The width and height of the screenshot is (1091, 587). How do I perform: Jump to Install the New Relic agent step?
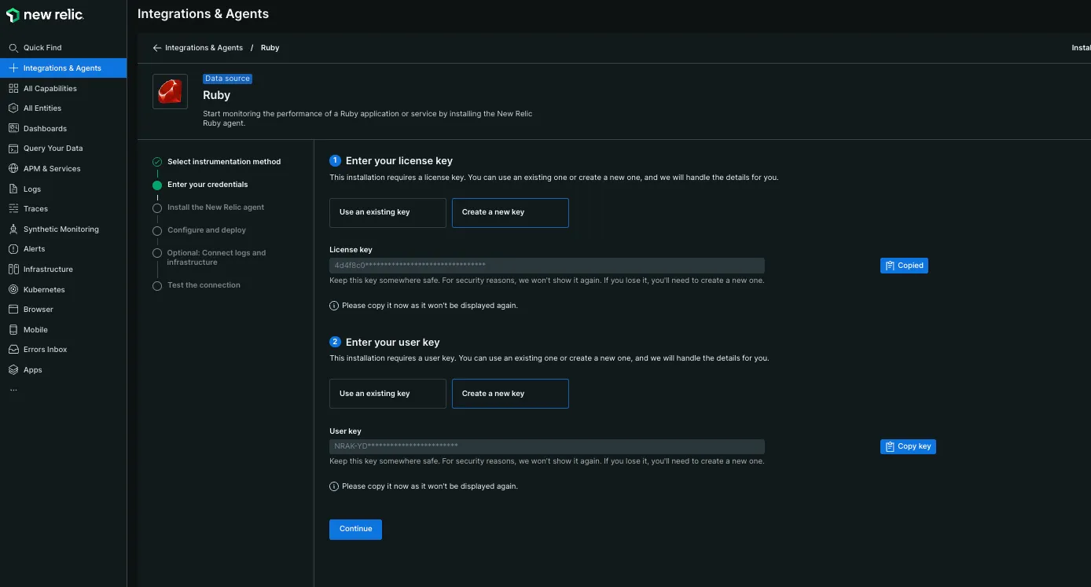click(215, 207)
